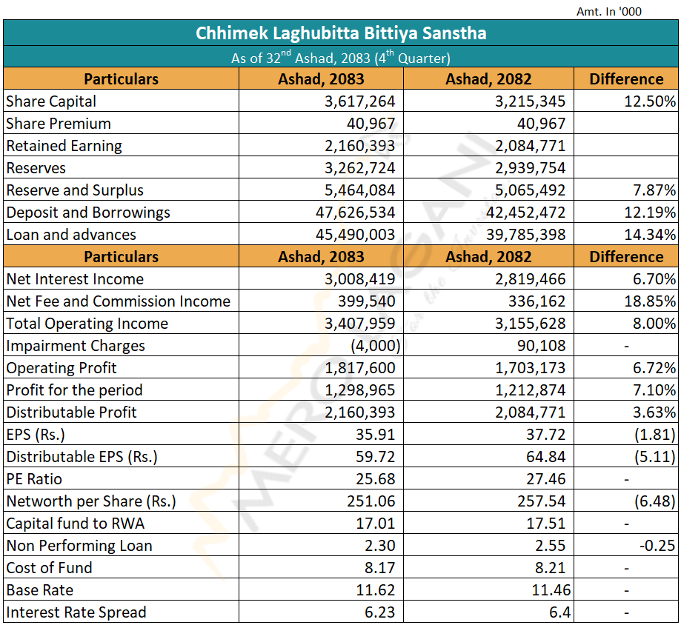The height and width of the screenshot is (625, 681).
Task: Select 'Deposit and Borrowings' label
Action: point(88,213)
